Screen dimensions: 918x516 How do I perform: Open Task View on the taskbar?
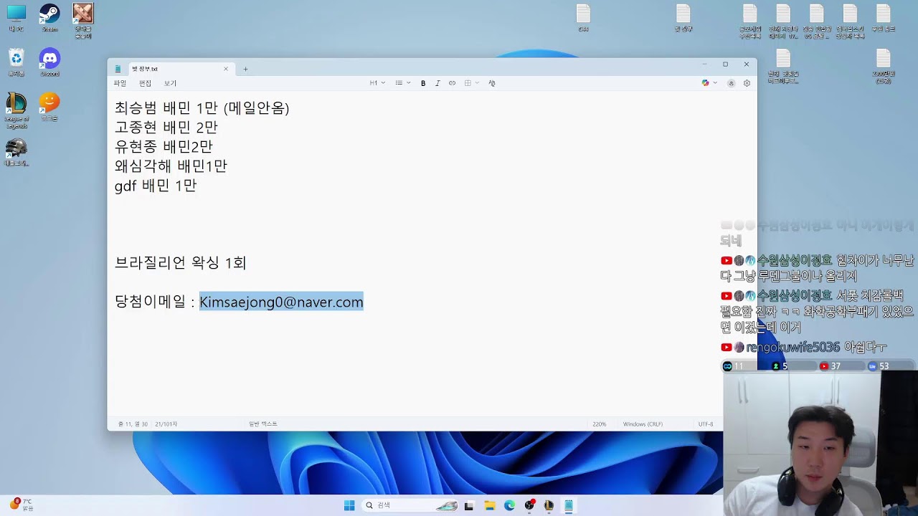tap(469, 505)
